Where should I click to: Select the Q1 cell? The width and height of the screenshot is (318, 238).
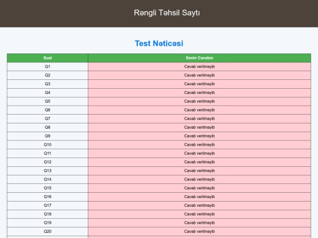[x=48, y=66]
